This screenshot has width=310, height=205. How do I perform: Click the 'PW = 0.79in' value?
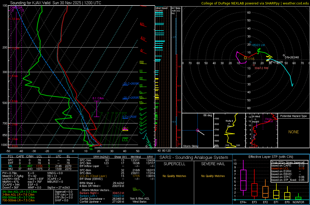10,173
